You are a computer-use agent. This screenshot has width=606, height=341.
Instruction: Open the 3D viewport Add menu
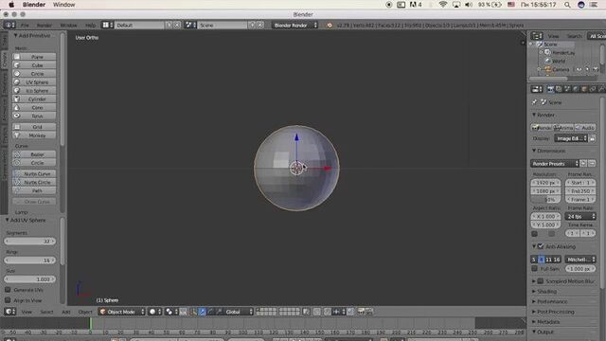66,312
